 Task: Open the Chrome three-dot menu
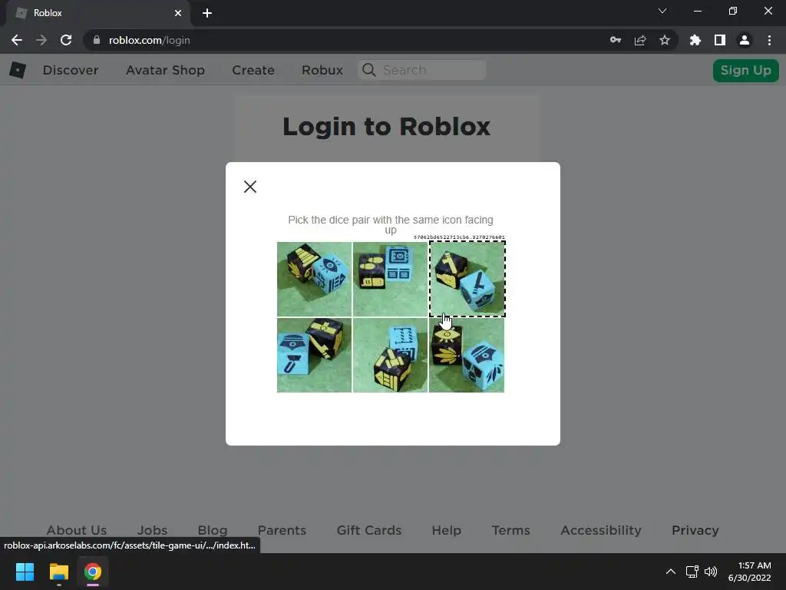(x=769, y=40)
